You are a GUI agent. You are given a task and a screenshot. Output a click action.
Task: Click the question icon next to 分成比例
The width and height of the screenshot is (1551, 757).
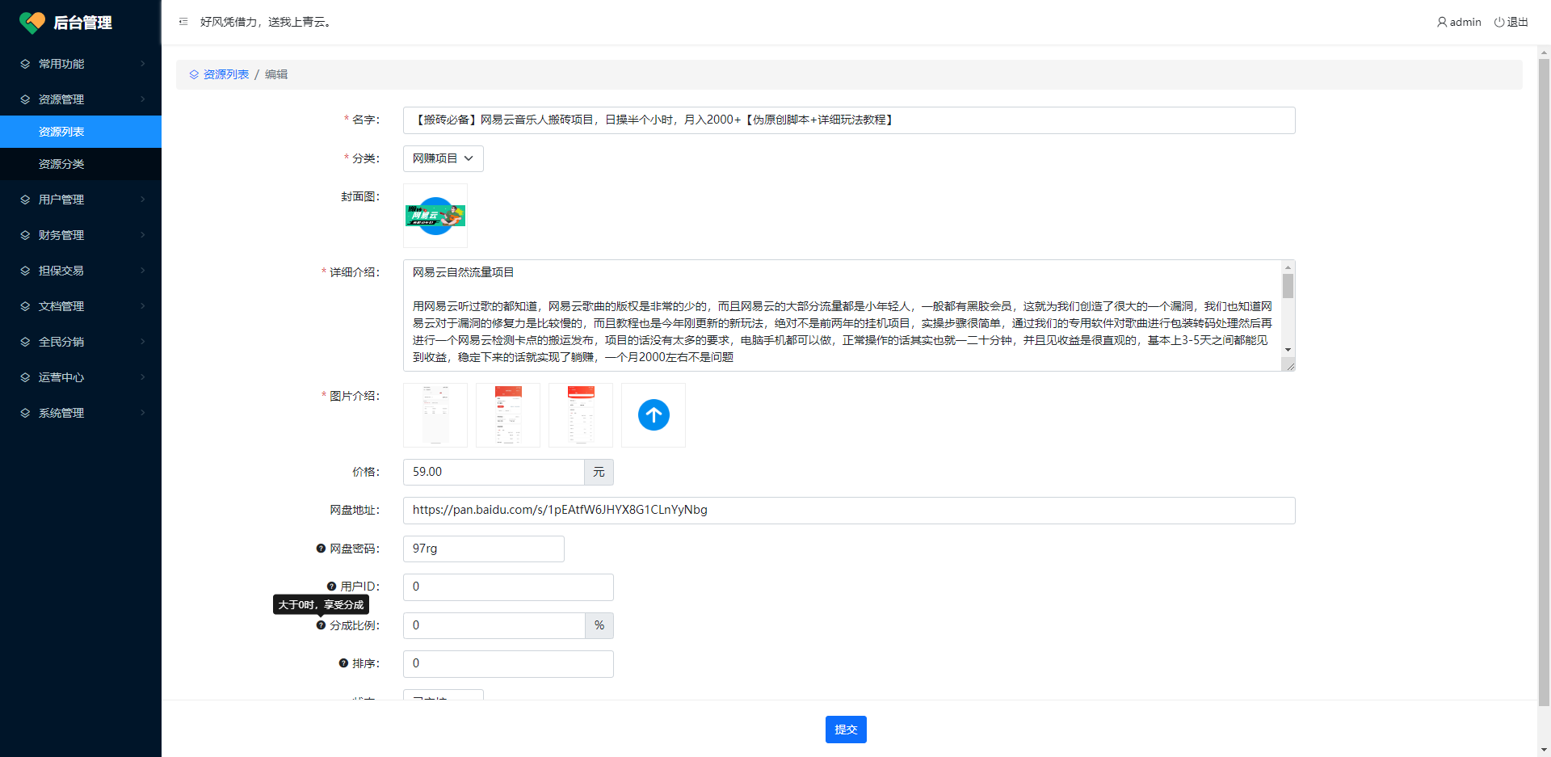[x=321, y=625]
